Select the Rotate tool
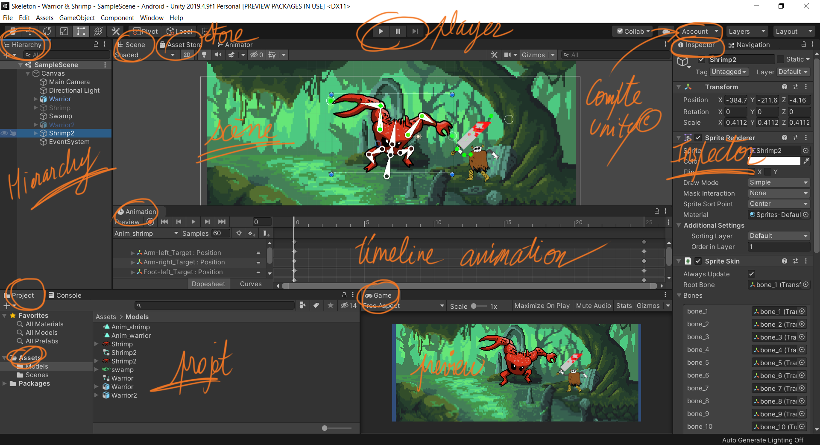 click(47, 31)
